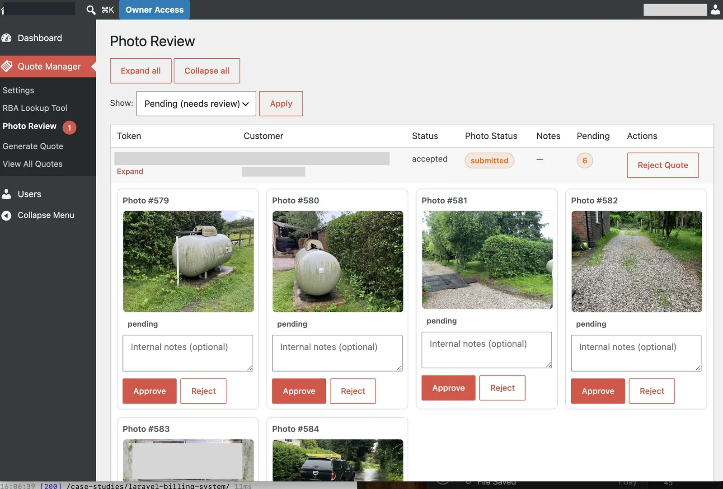Open View All Quotes
Viewport: 723px width, 489px height.
tap(33, 164)
